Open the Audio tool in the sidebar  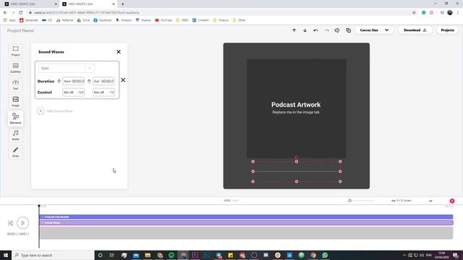pos(16,135)
